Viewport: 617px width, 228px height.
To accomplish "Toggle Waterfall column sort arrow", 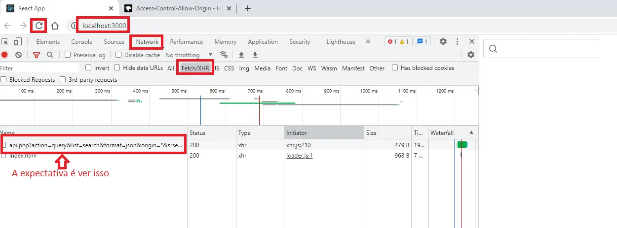I will [471, 132].
